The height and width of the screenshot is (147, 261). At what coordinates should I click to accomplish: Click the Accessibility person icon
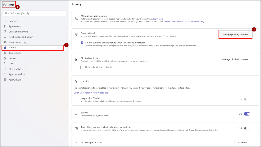click(x=5, y=53)
